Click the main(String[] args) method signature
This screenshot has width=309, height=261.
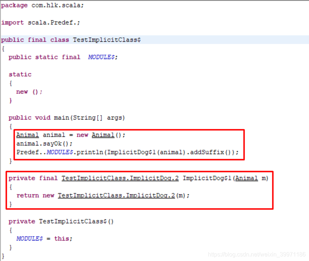point(67,118)
